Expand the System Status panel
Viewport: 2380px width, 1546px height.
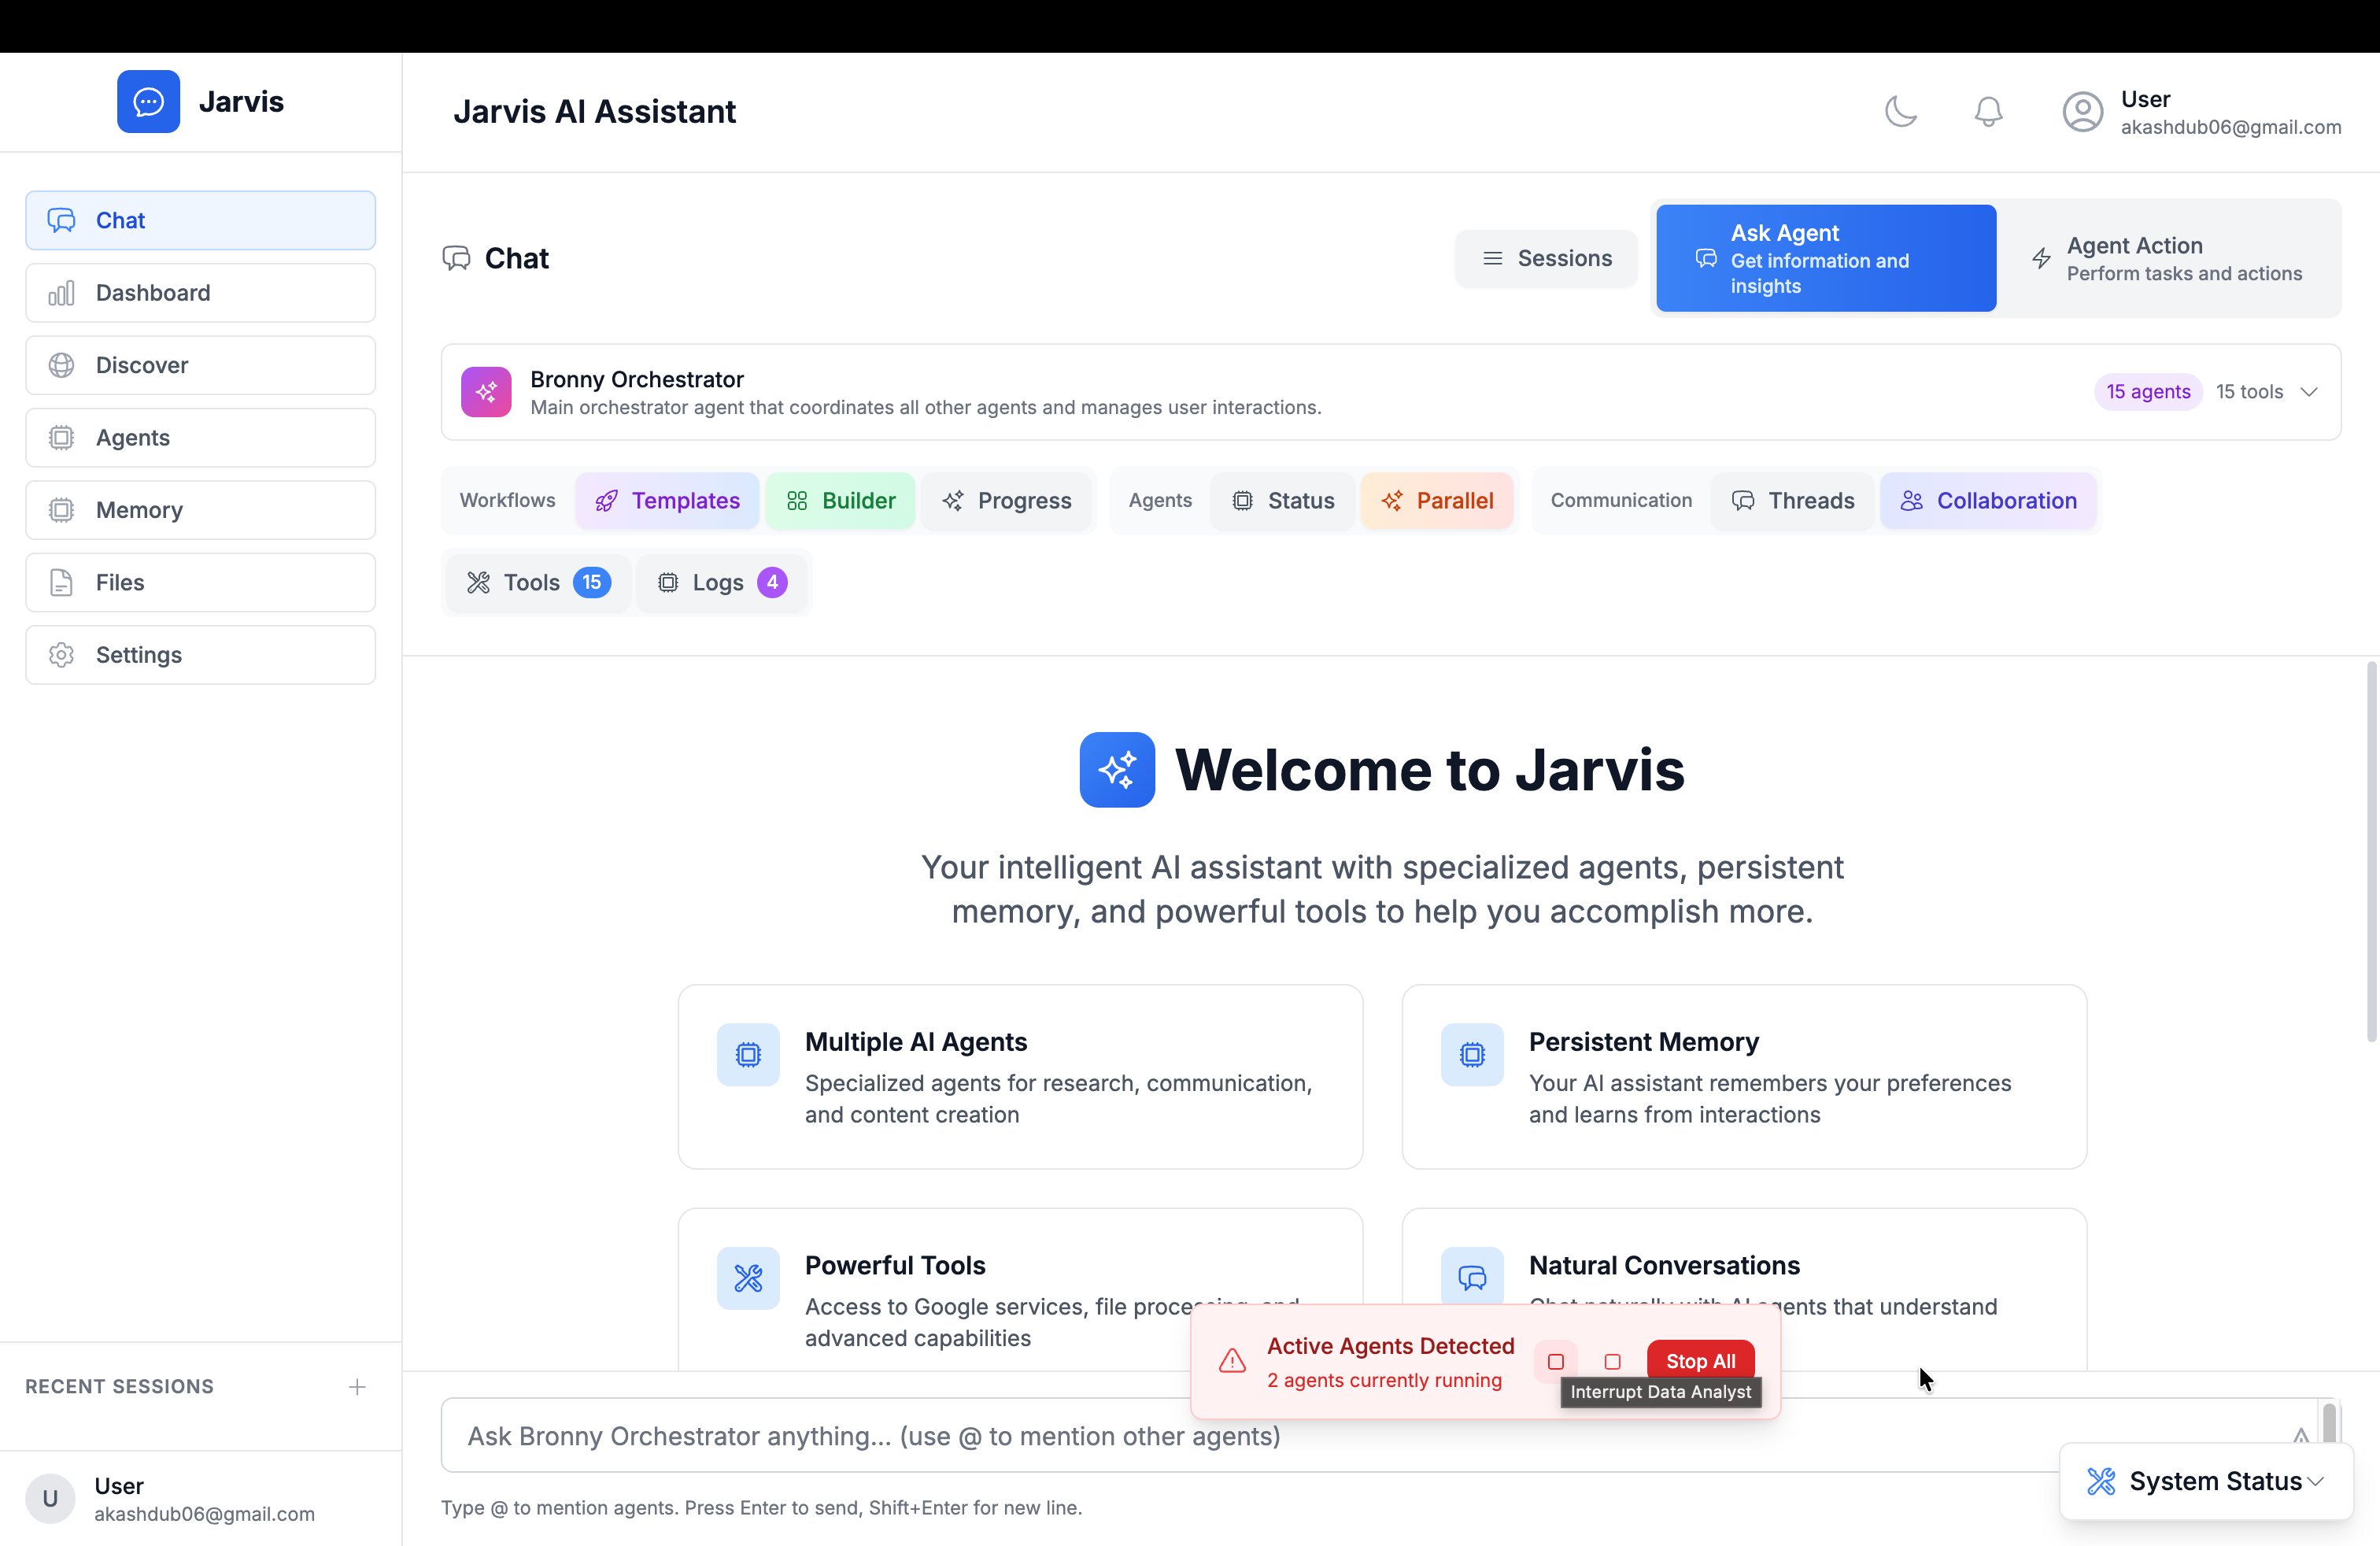[x=2205, y=1481]
